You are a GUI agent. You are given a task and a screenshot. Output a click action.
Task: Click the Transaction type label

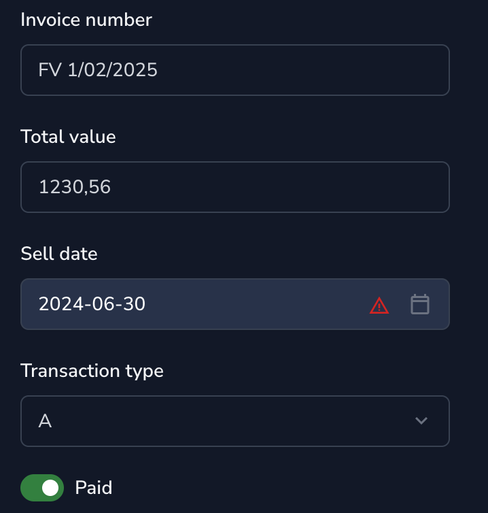(92, 371)
